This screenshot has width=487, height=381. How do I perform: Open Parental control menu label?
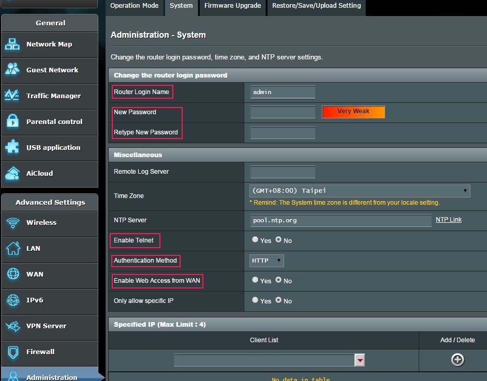point(54,121)
